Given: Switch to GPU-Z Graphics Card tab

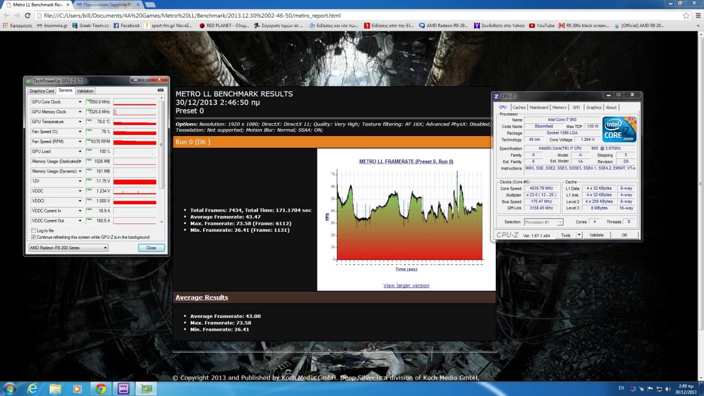Looking at the screenshot, I should [x=42, y=91].
